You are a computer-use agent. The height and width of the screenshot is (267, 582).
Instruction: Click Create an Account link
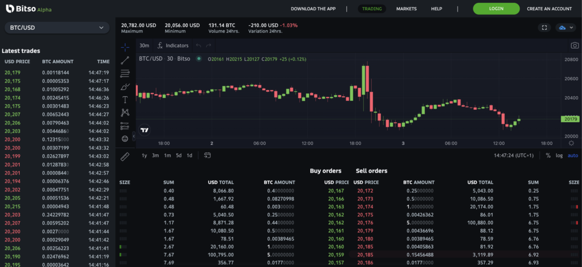[x=549, y=8]
